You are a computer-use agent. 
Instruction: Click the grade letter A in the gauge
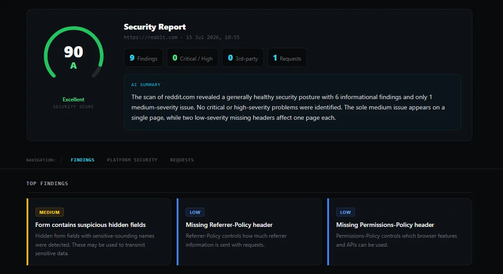click(73, 65)
